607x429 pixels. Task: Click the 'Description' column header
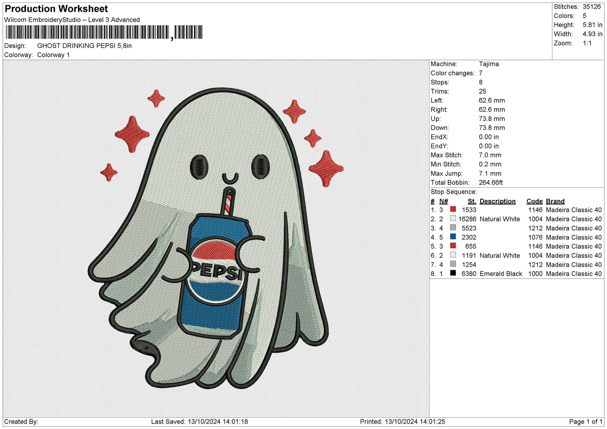497,201
